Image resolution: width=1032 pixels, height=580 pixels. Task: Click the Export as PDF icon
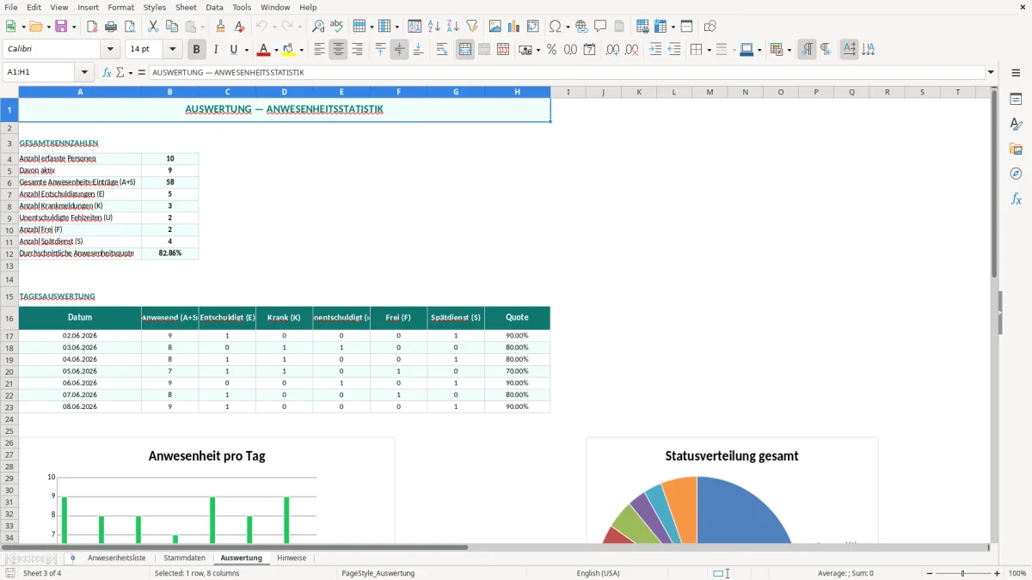[x=92, y=27]
